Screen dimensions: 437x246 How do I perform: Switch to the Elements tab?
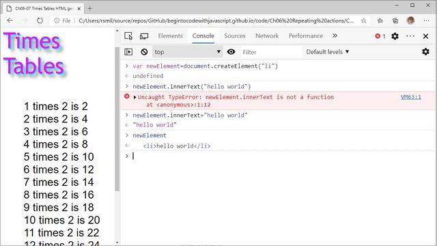(170, 36)
